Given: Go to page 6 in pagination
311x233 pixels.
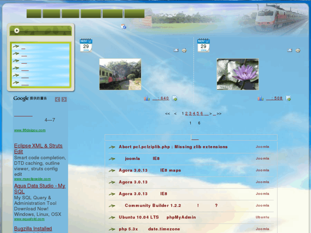Looking at the screenshot, I should 201,113.
